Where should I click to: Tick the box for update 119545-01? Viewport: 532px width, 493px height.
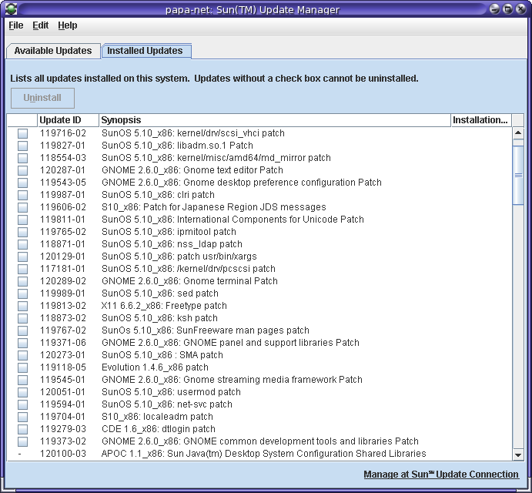[23, 380]
